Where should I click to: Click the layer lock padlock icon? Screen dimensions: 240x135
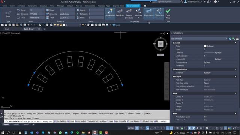61,25
